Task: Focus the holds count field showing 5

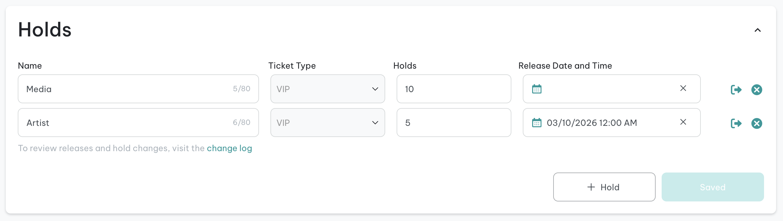Action: [454, 123]
